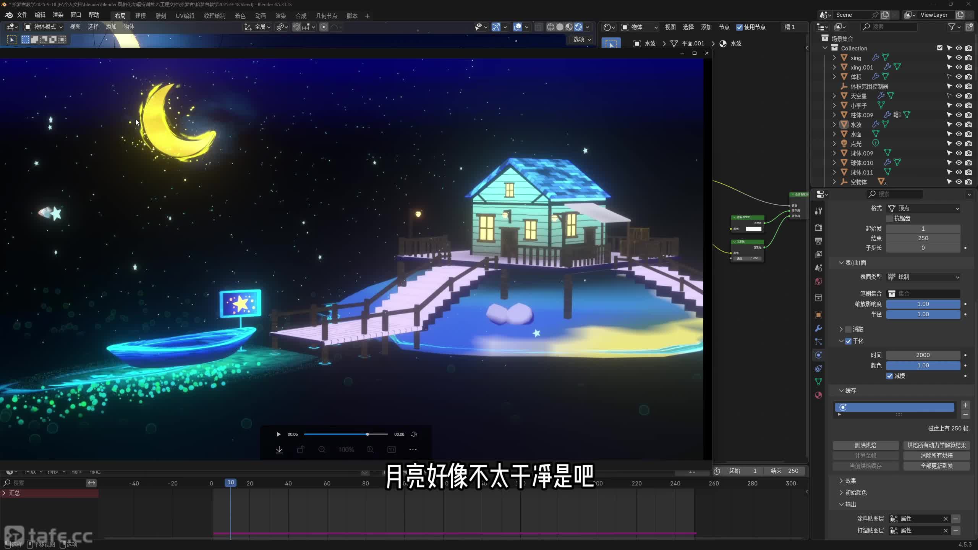Open the Modifier wrench properties tab
This screenshot has height=550, width=978.
[x=818, y=328]
